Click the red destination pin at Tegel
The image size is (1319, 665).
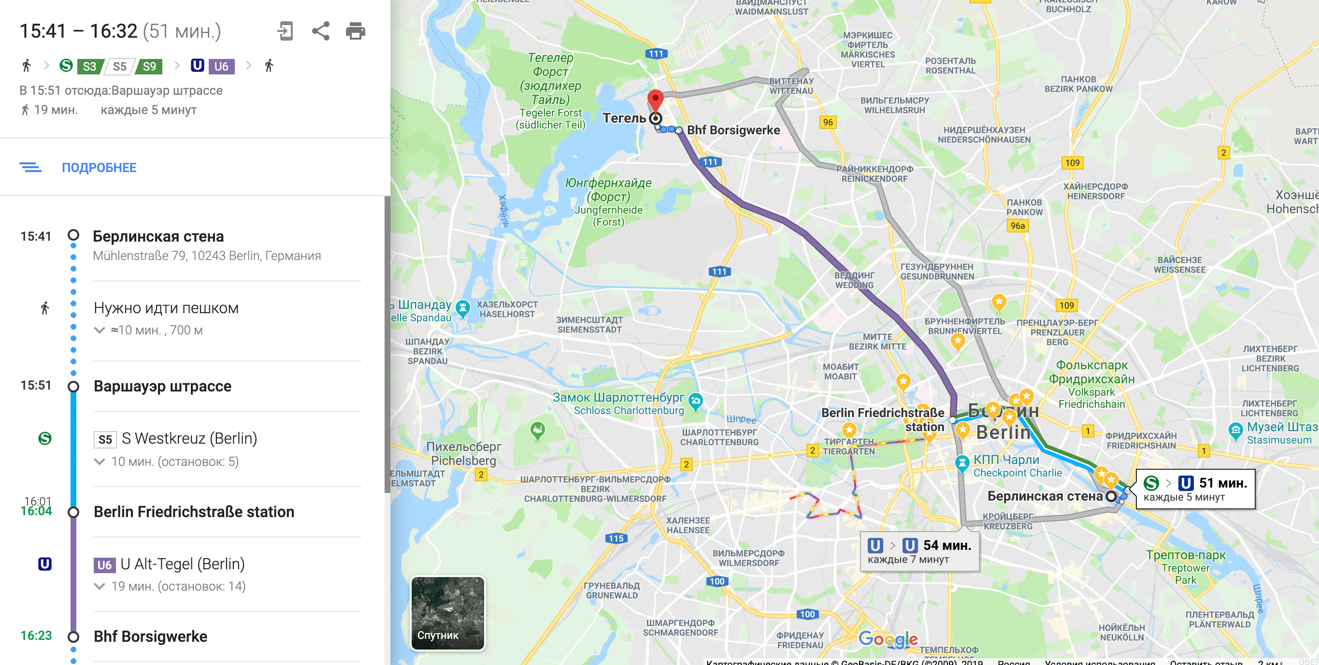tap(655, 101)
